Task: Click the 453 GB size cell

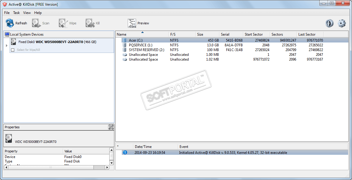Action: click(x=213, y=40)
